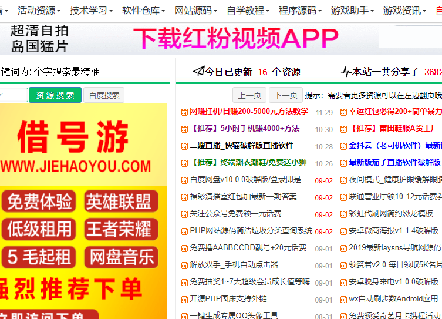Click the search keyword input field
Viewport: 442px width, 319px height.
(x=13, y=95)
